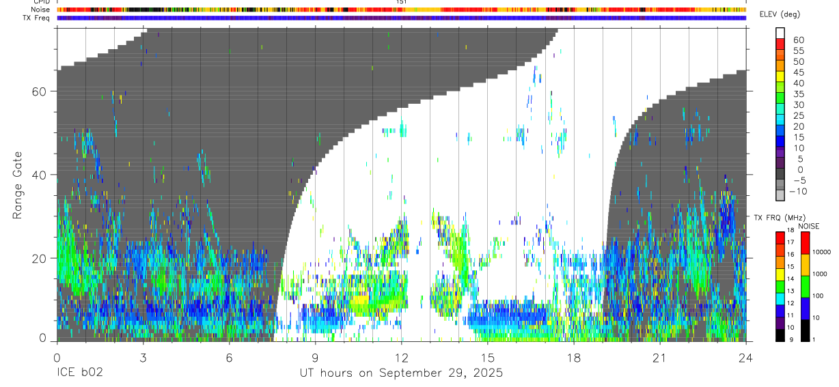Click the 6 hour tick label on x-axis

(x=229, y=357)
